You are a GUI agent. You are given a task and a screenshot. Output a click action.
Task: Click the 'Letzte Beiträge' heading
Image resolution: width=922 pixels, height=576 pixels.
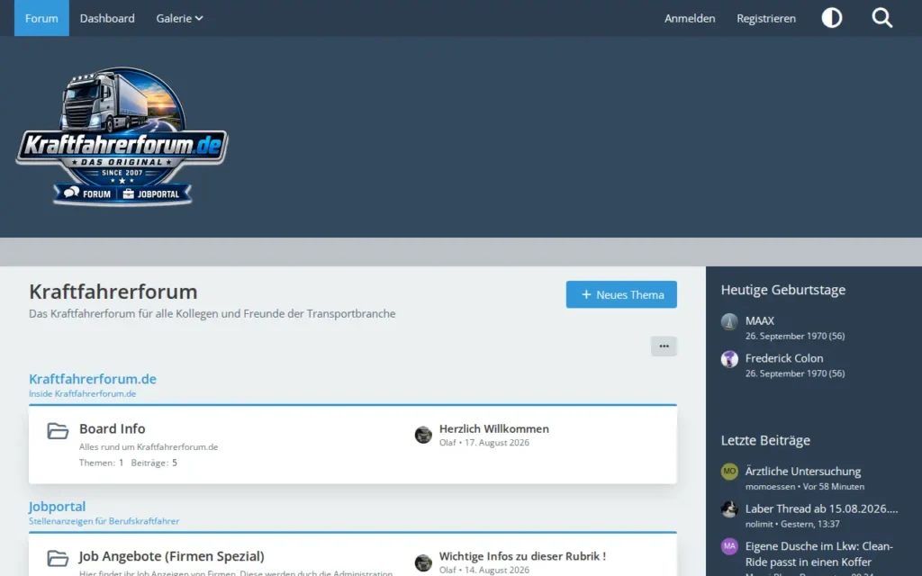[x=765, y=440]
